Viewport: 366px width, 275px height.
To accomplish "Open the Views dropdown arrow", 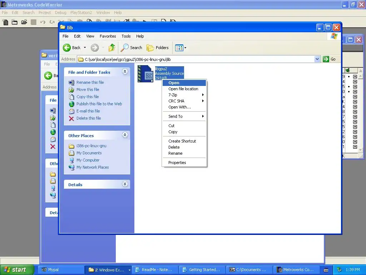I will (x=186, y=48).
